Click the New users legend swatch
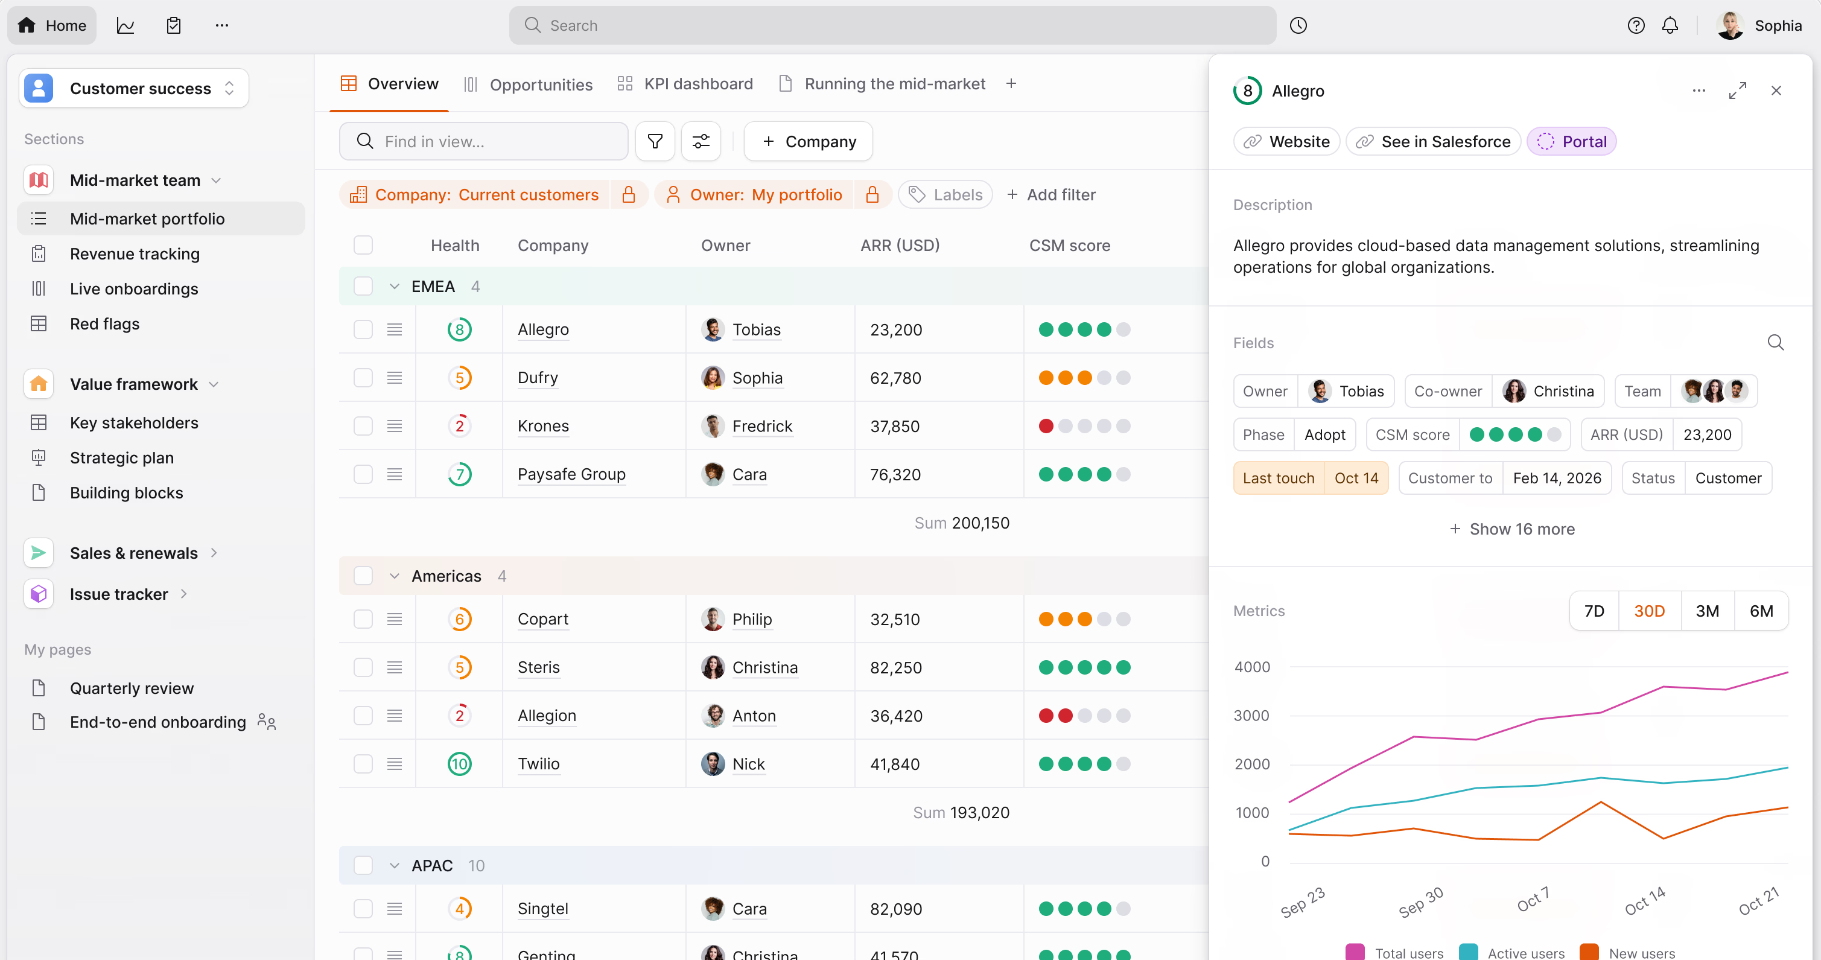Viewport: 1821px width, 960px height. tap(1589, 952)
